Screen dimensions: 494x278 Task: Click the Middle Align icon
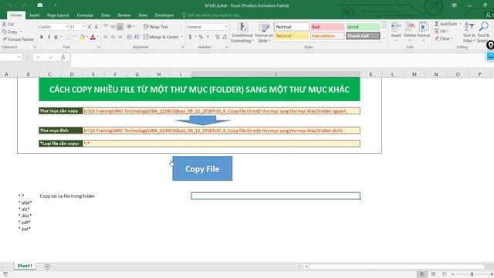113,27
